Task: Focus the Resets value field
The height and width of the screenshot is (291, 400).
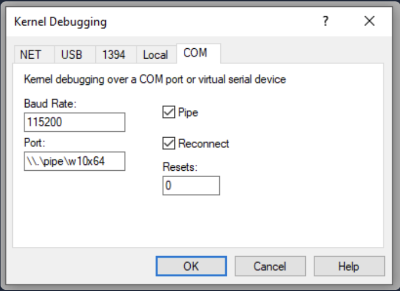Action: pos(191,186)
